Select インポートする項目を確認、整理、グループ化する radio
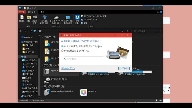This screenshot has width=192, height=108. (x=62, y=46)
